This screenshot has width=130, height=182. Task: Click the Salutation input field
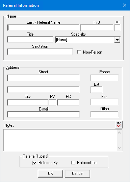pyautogui.click(x=40, y=52)
